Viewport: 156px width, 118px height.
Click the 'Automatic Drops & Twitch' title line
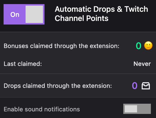tap(101, 9)
